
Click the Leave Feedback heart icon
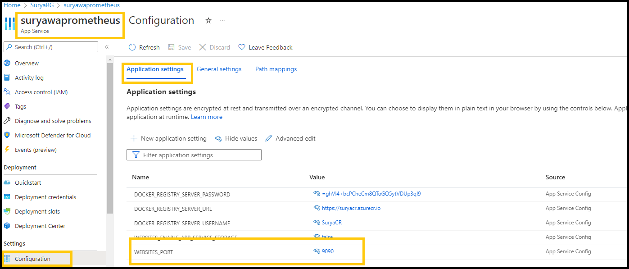click(242, 47)
